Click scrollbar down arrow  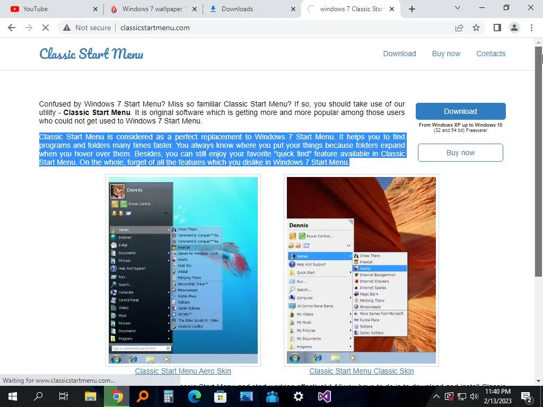point(539,381)
